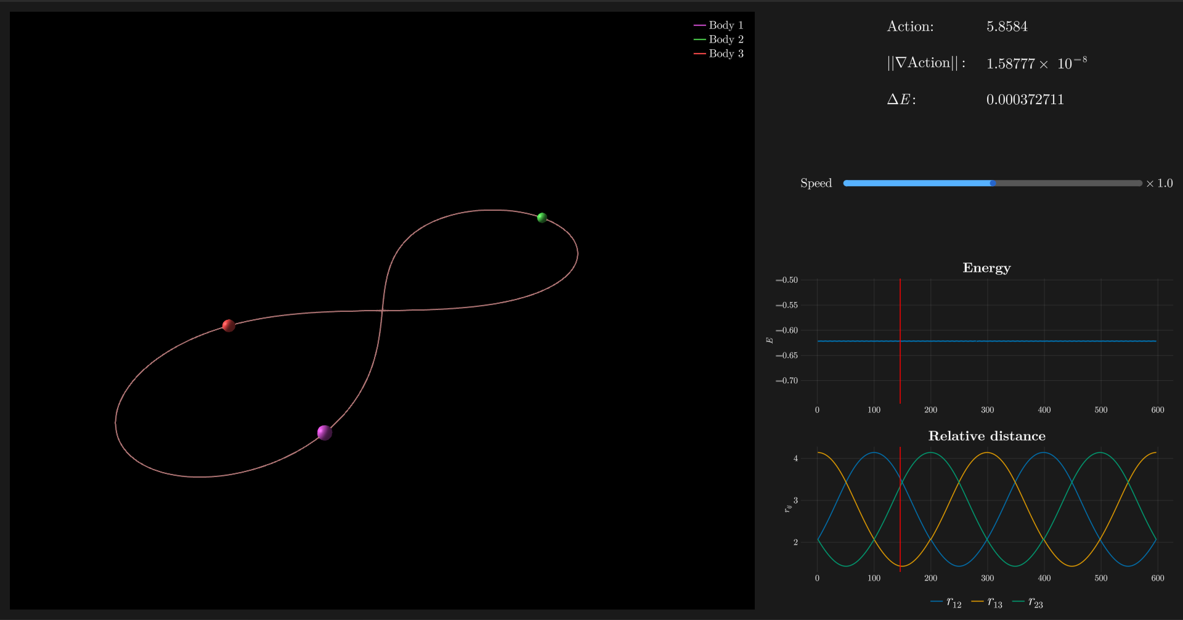The image size is (1183, 620).
Task: Select the red Body 3 sphere
Action: coord(229,325)
